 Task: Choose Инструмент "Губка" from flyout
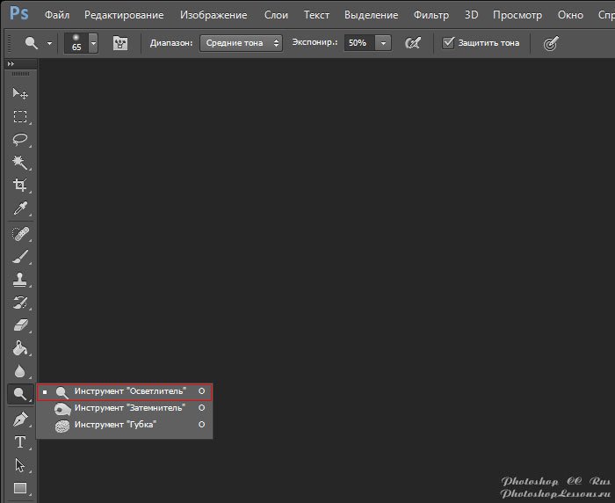click(x=115, y=425)
